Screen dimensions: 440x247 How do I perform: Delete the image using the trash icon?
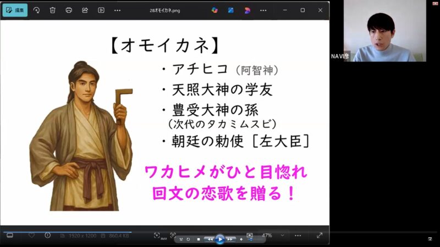click(x=52, y=10)
